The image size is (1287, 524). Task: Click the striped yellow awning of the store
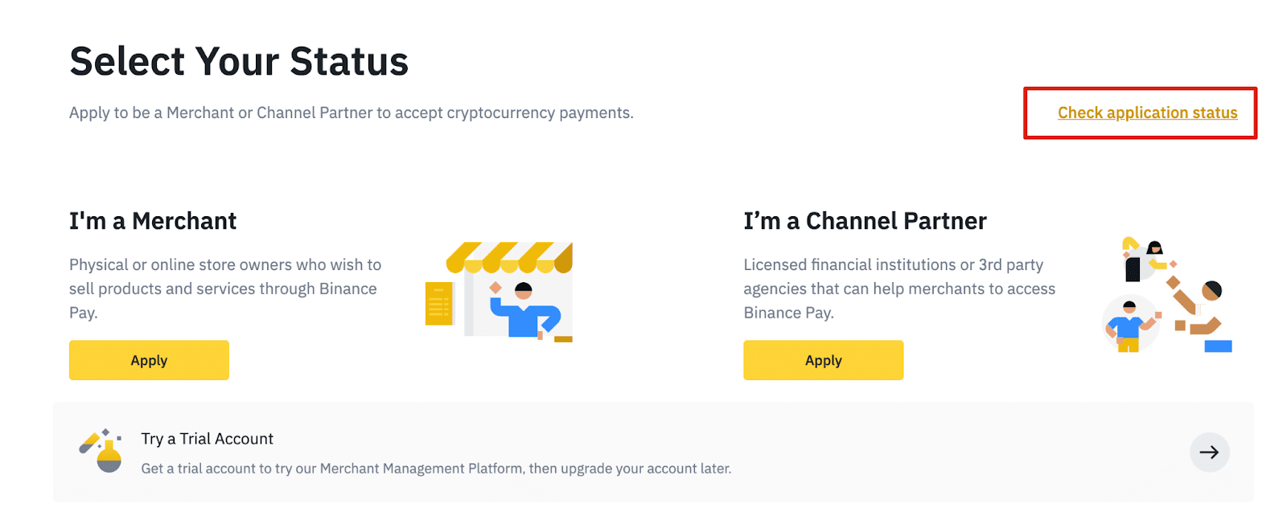(x=509, y=257)
